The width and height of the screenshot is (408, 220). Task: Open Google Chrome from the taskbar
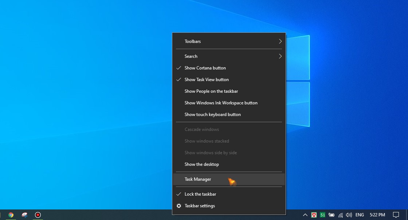pyautogui.click(x=11, y=215)
